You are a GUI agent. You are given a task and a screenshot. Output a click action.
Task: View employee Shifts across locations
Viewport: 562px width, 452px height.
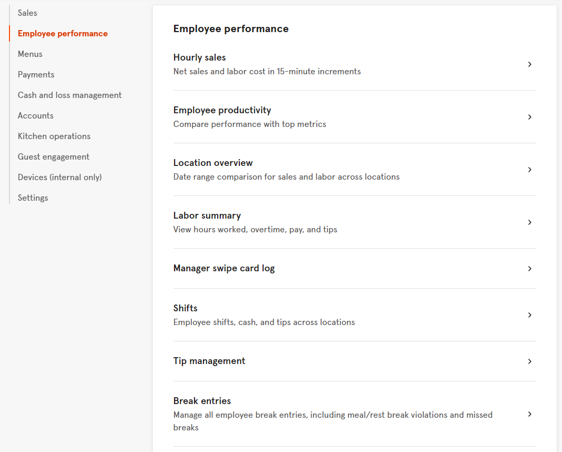184,308
